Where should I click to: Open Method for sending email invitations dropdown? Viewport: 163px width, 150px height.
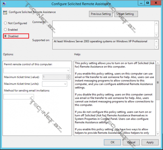19,97
